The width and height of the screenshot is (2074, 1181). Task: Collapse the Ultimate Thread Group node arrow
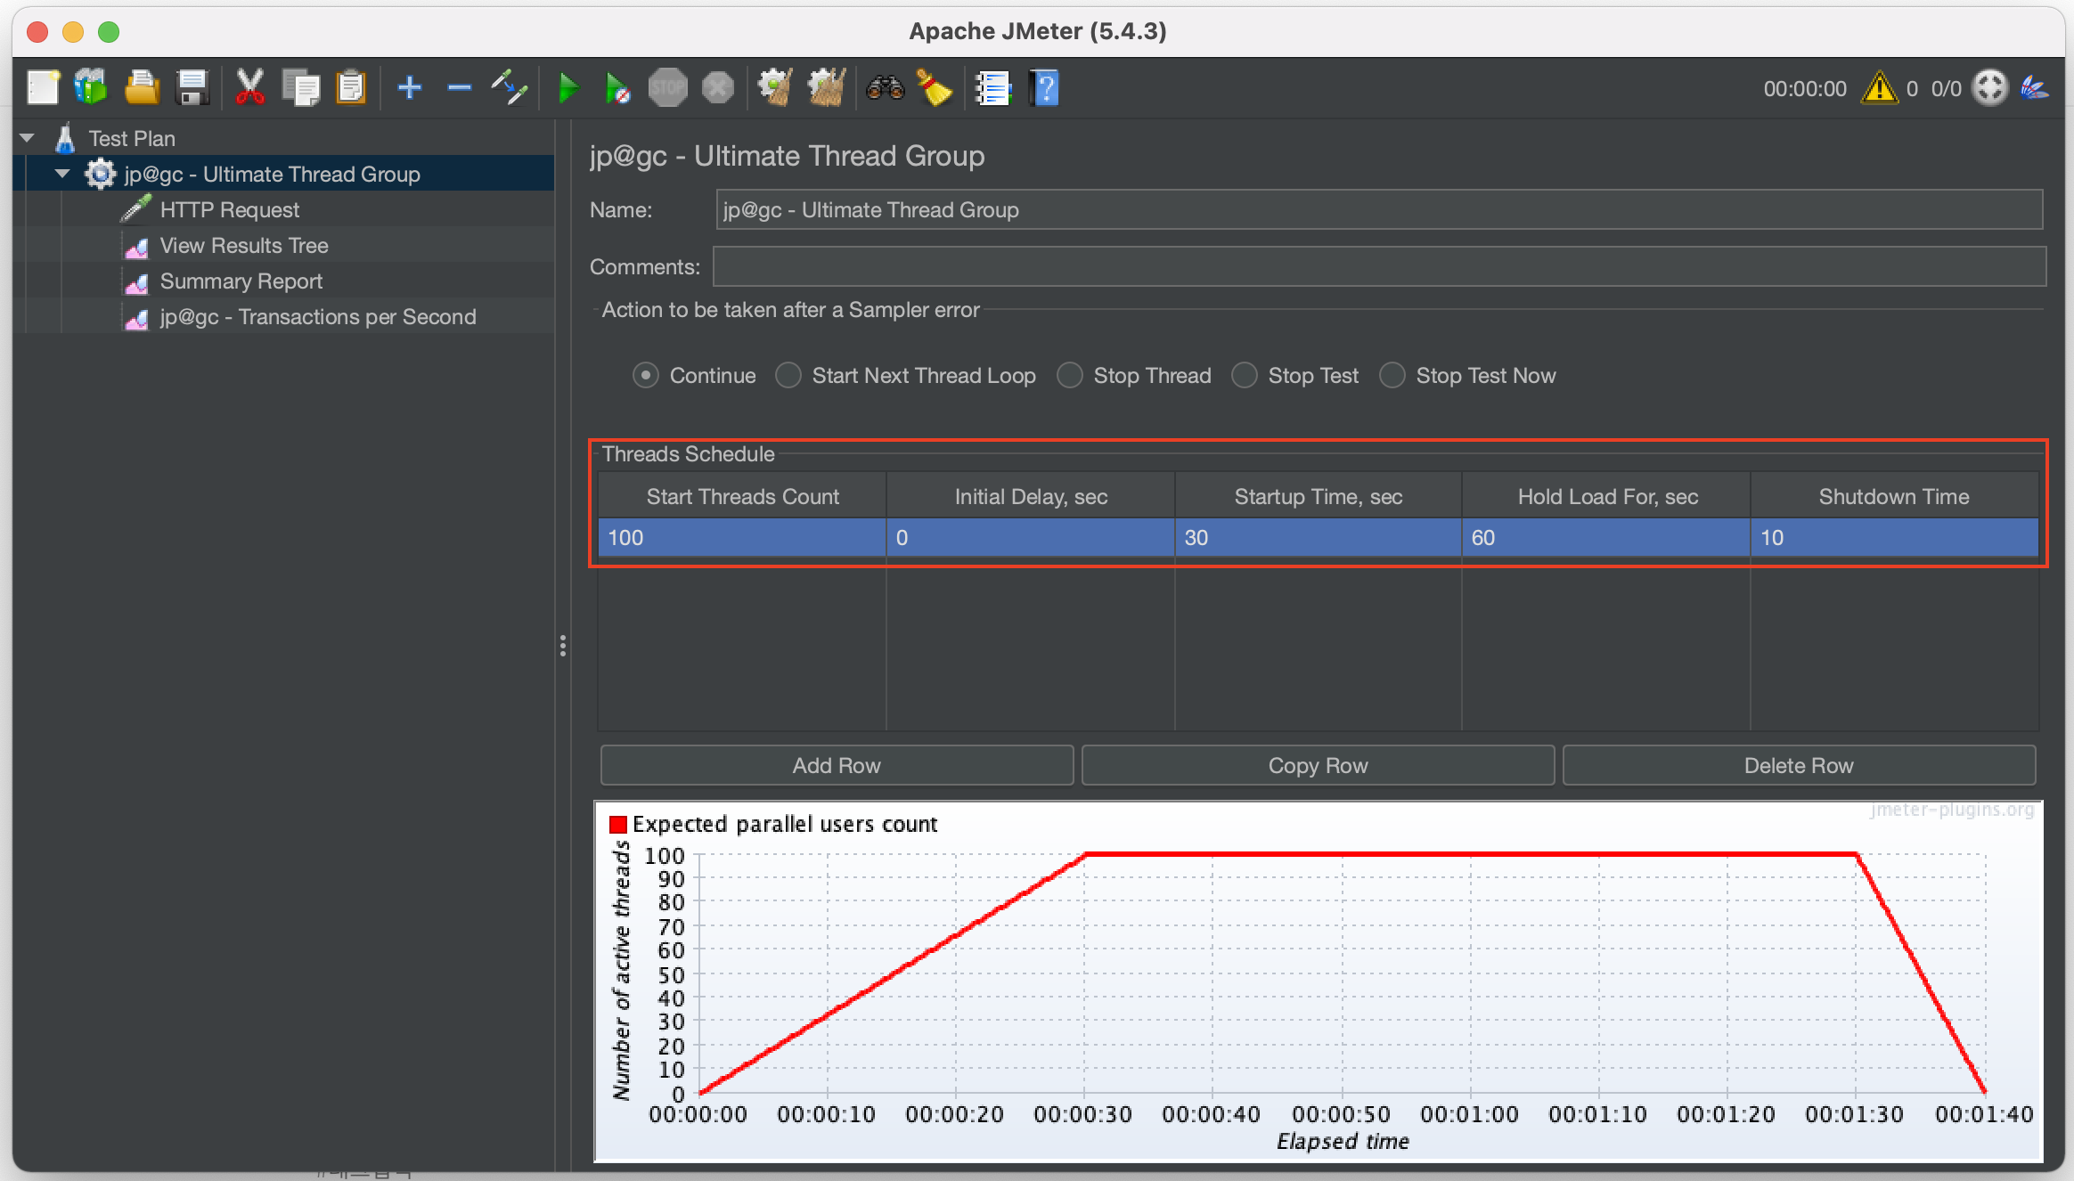tap(62, 174)
